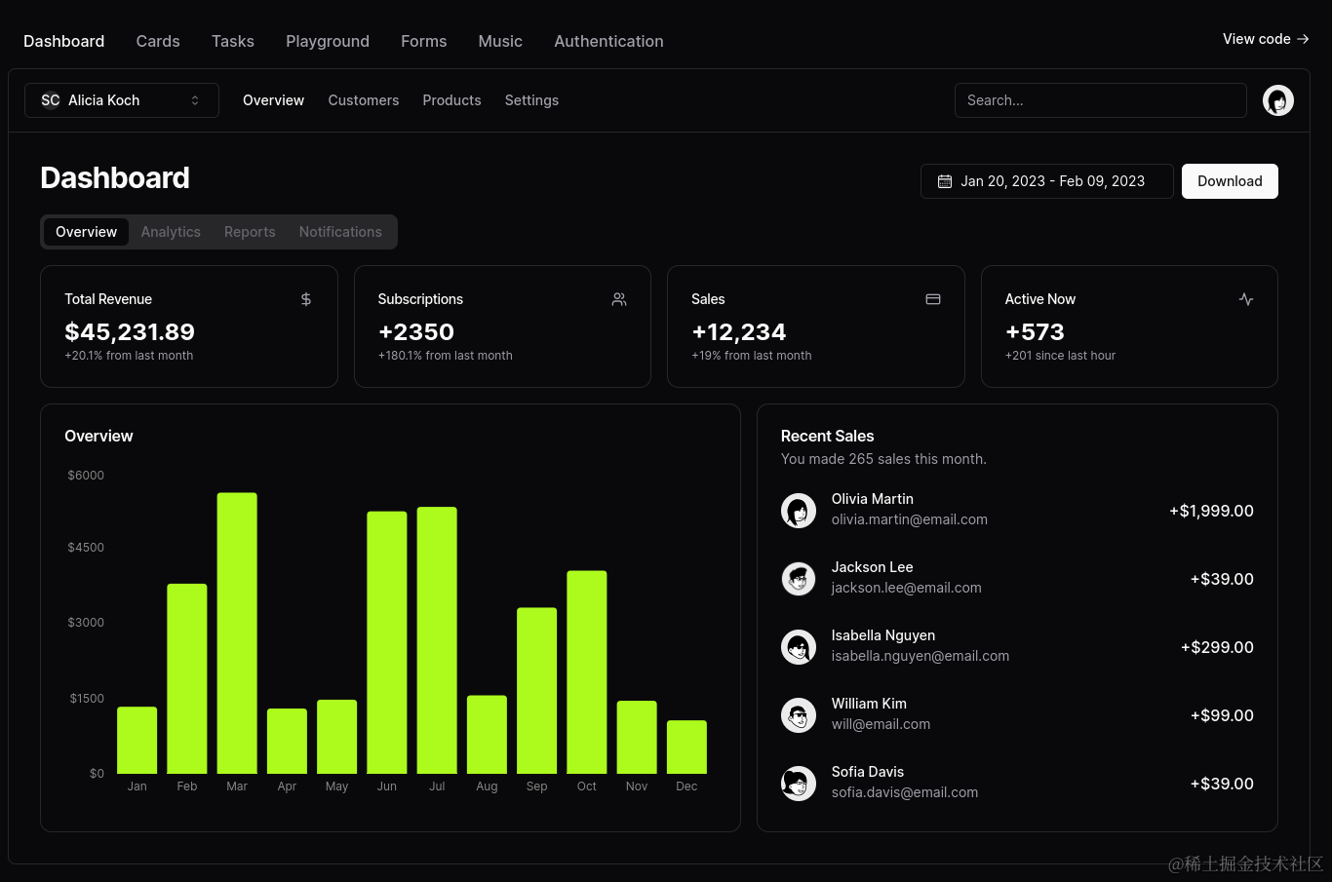Image resolution: width=1332 pixels, height=882 pixels.
Task: Click the December bar in Overview chart
Action: pos(686,748)
